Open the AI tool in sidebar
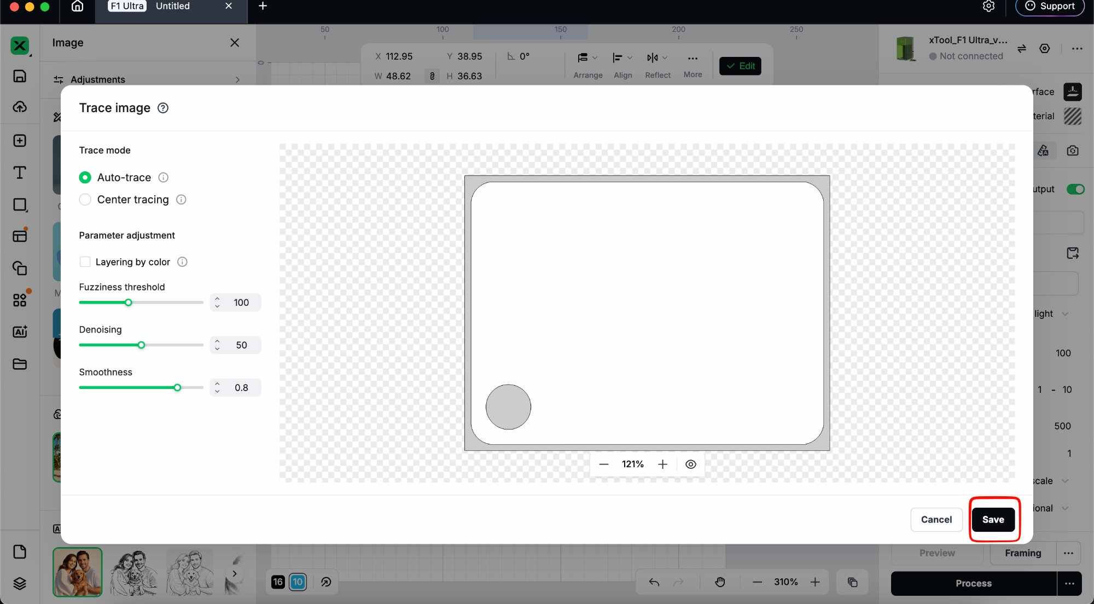Screen dimensions: 1094x604 point(20,332)
